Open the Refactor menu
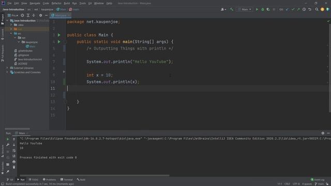 pos(56,4)
